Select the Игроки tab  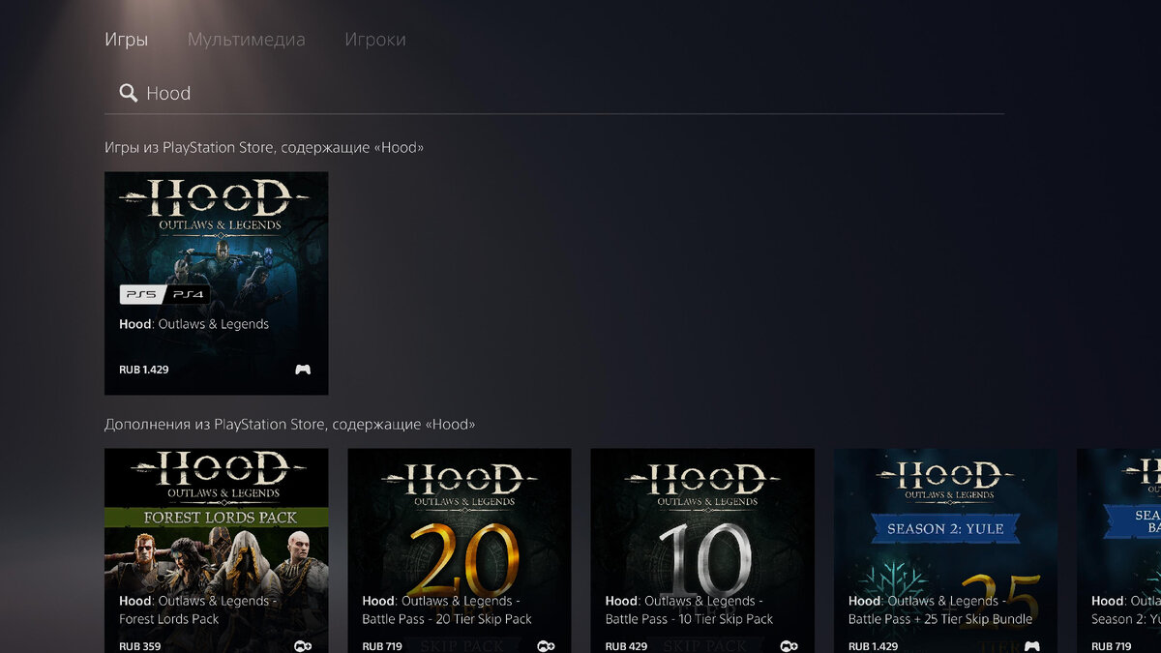coord(375,40)
